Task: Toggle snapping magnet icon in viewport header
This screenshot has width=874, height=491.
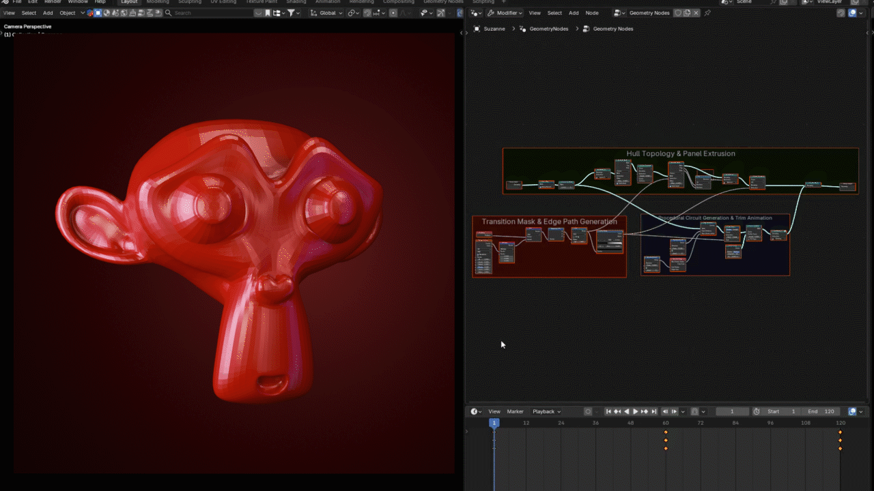Action: pos(367,13)
